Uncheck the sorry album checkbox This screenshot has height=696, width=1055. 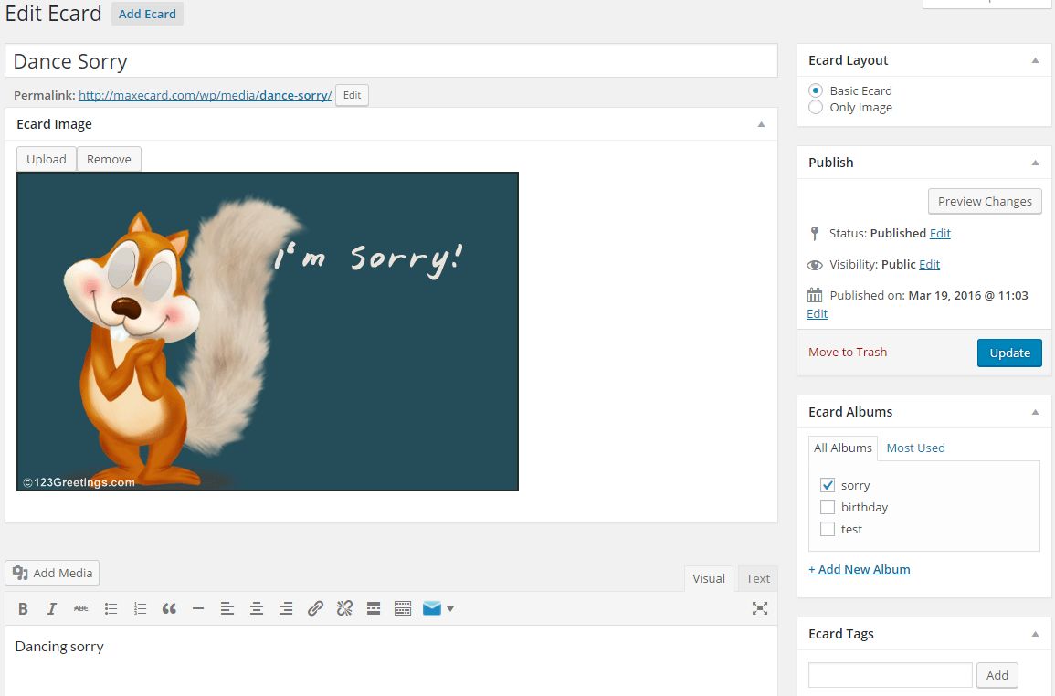(x=828, y=485)
